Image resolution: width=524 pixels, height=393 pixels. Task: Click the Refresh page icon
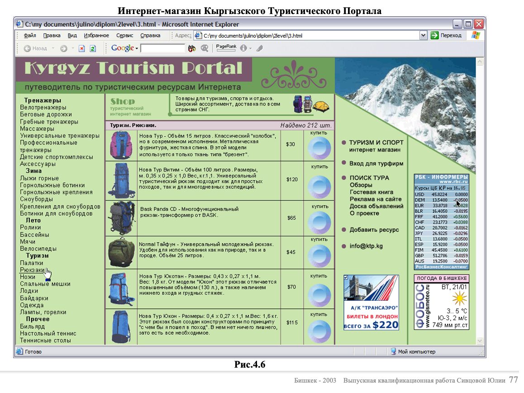[93, 48]
